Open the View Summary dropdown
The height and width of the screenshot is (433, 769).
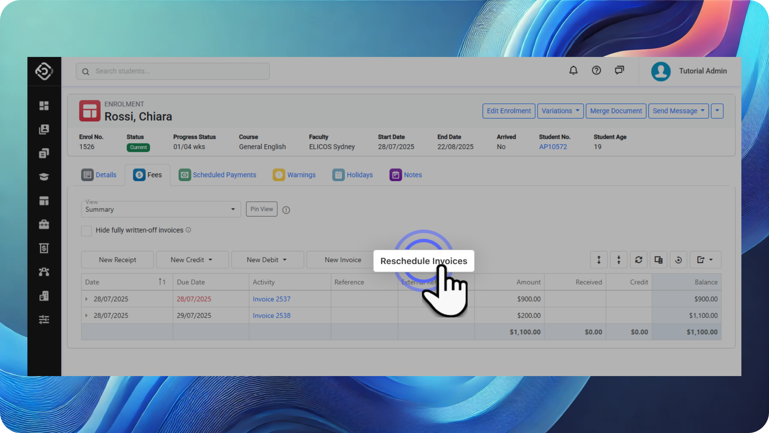161,209
